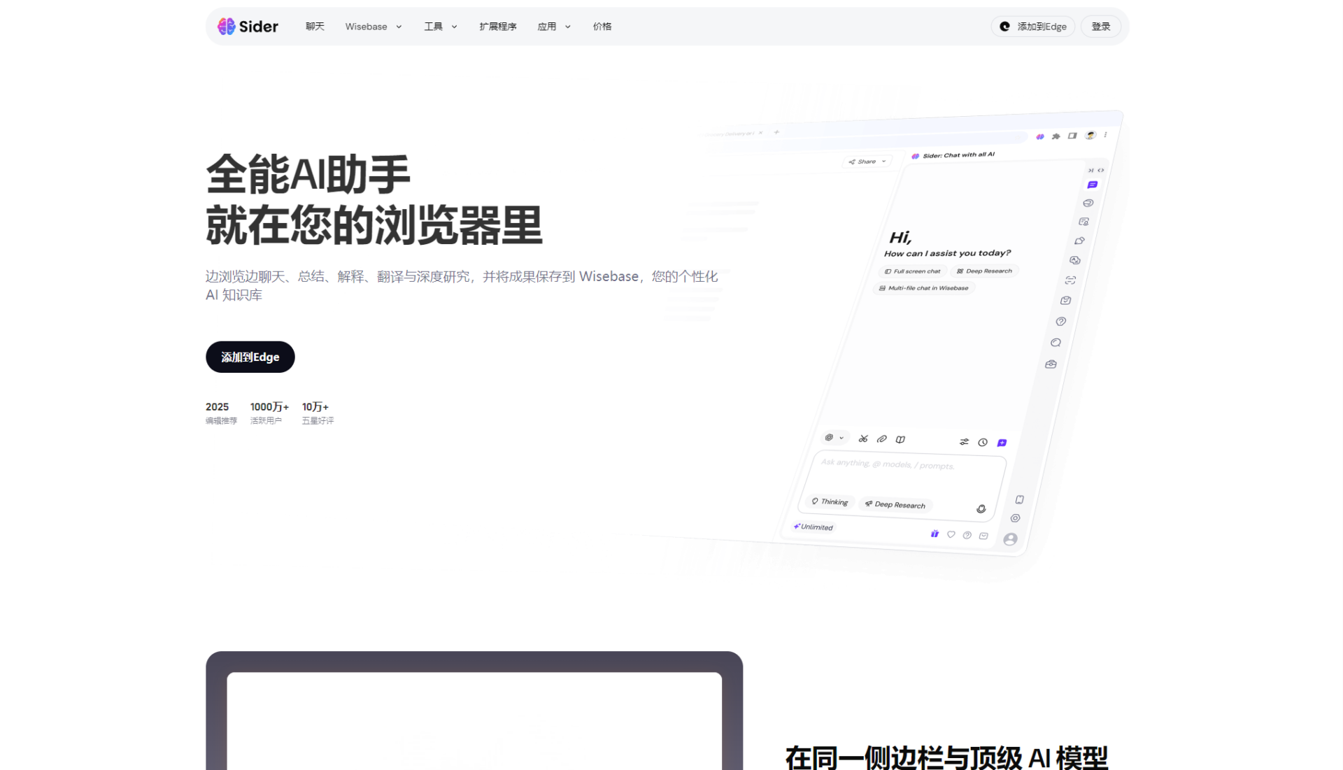Select the book reading icon in the chat toolbar
This screenshot has width=1343, height=770.
900,439
